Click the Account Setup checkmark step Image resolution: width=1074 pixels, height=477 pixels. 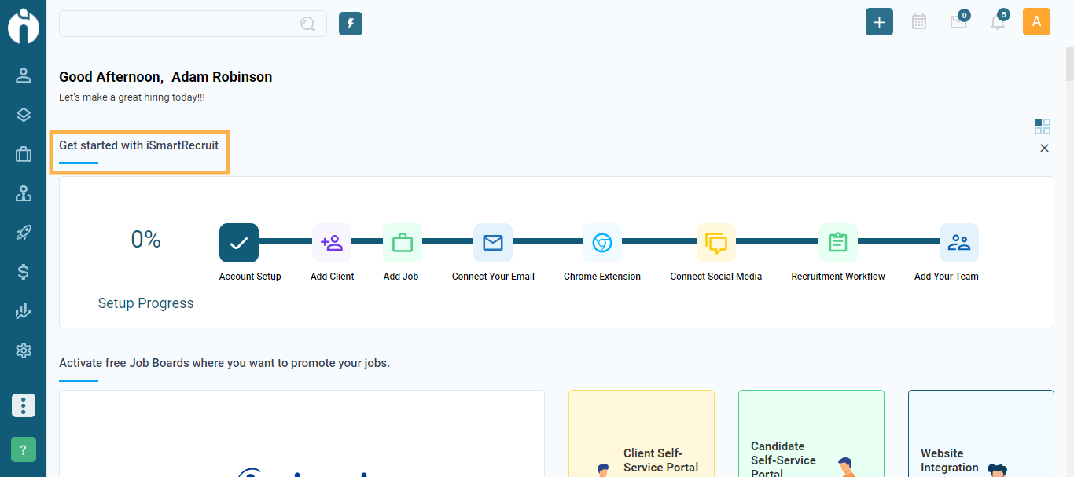coord(239,243)
